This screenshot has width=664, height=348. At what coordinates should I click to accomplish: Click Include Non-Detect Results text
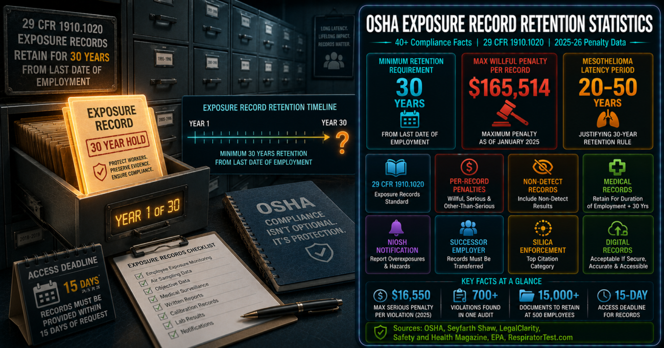click(x=542, y=202)
